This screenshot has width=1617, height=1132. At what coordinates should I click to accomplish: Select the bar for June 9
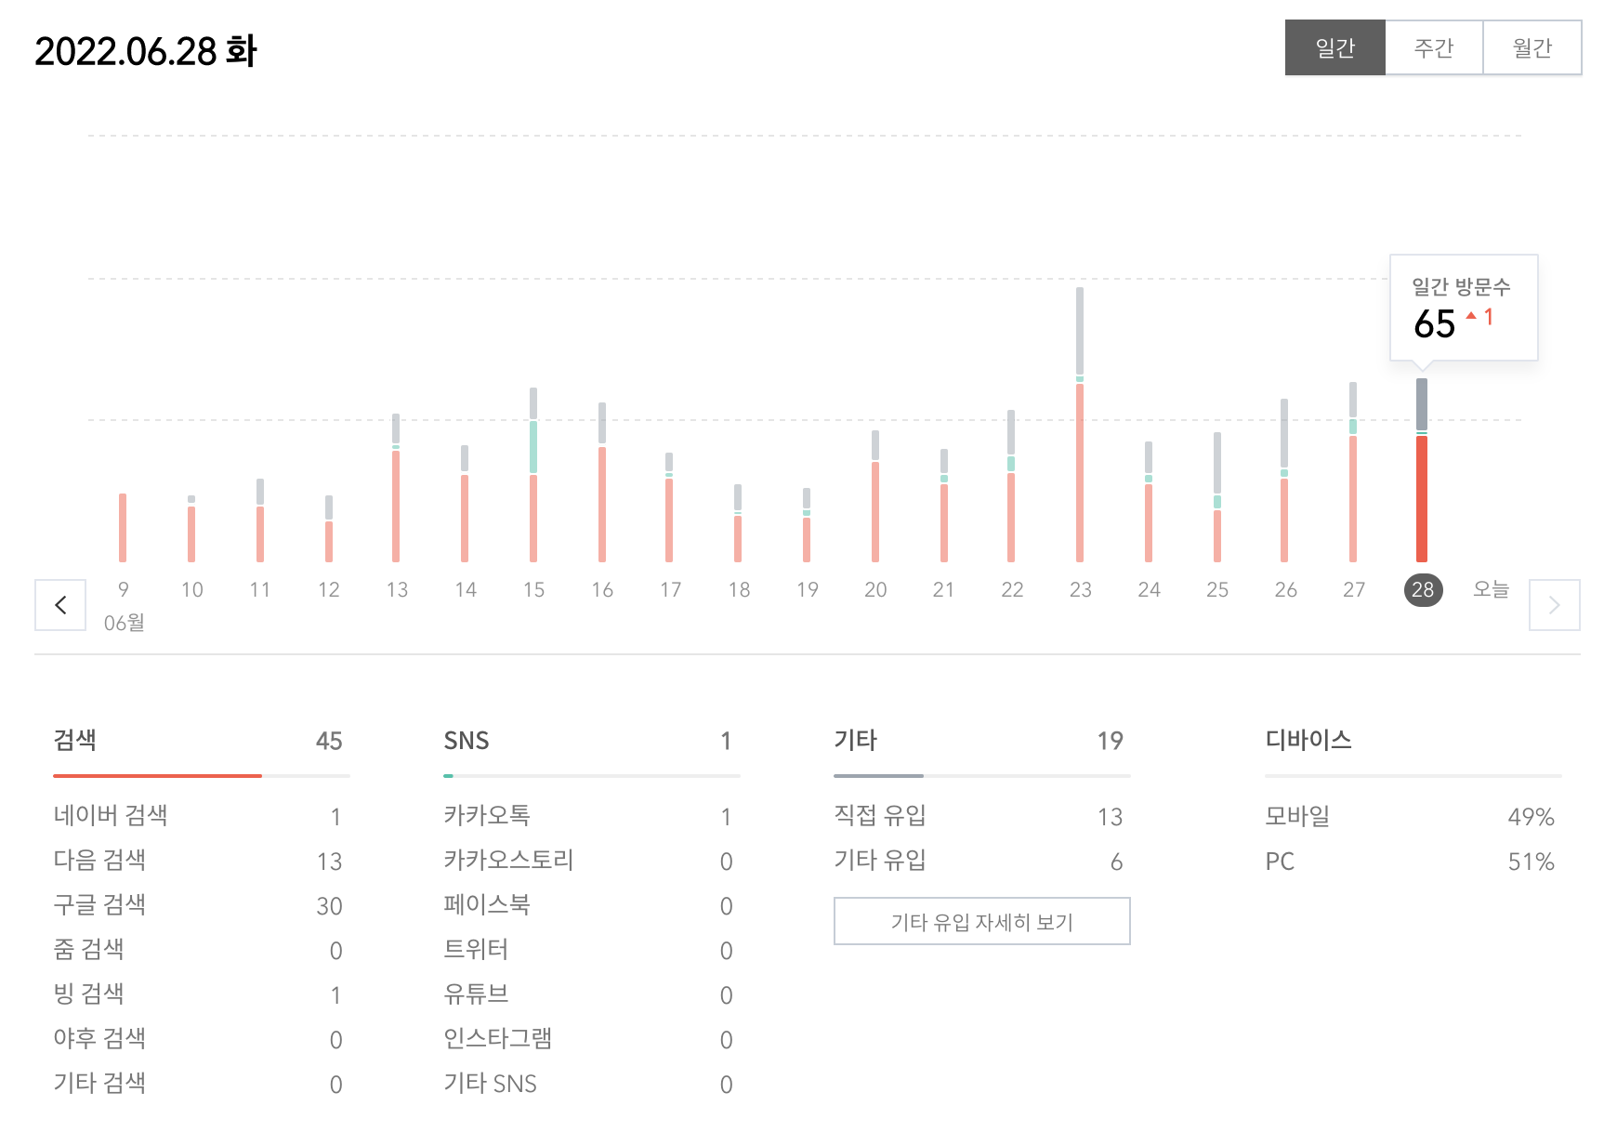(123, 527)
